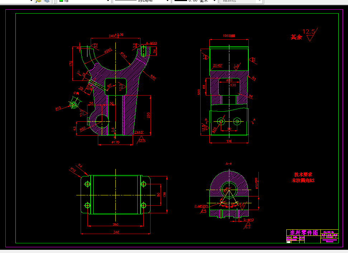Open the ByLayer linetype dropdown
The height and width of the screenshot is (253, 348).
click(x=142, y=1)
